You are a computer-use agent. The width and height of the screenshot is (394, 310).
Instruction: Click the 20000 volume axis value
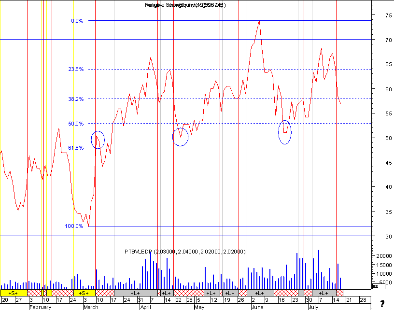pyautogui.click(x=384, y=256)
